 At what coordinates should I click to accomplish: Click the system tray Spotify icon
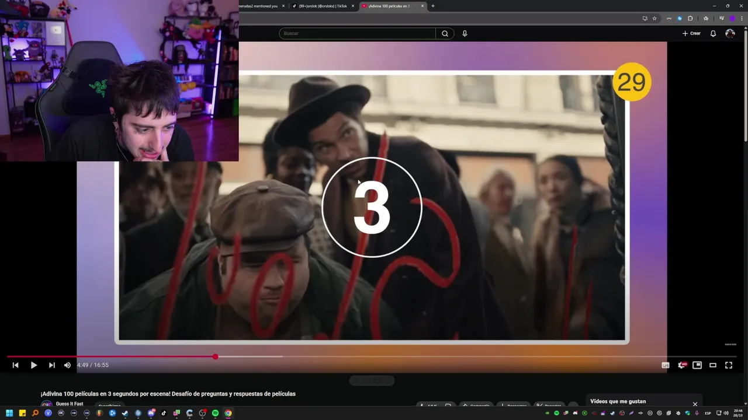pos(556,413)
